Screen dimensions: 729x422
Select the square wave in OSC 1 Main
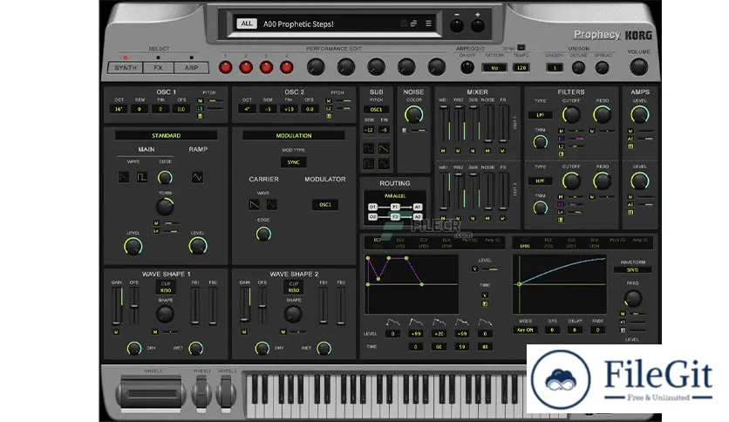142,177
